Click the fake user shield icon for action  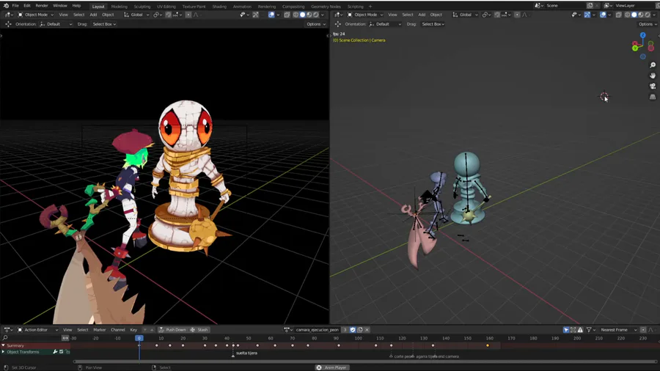[353, 330]
